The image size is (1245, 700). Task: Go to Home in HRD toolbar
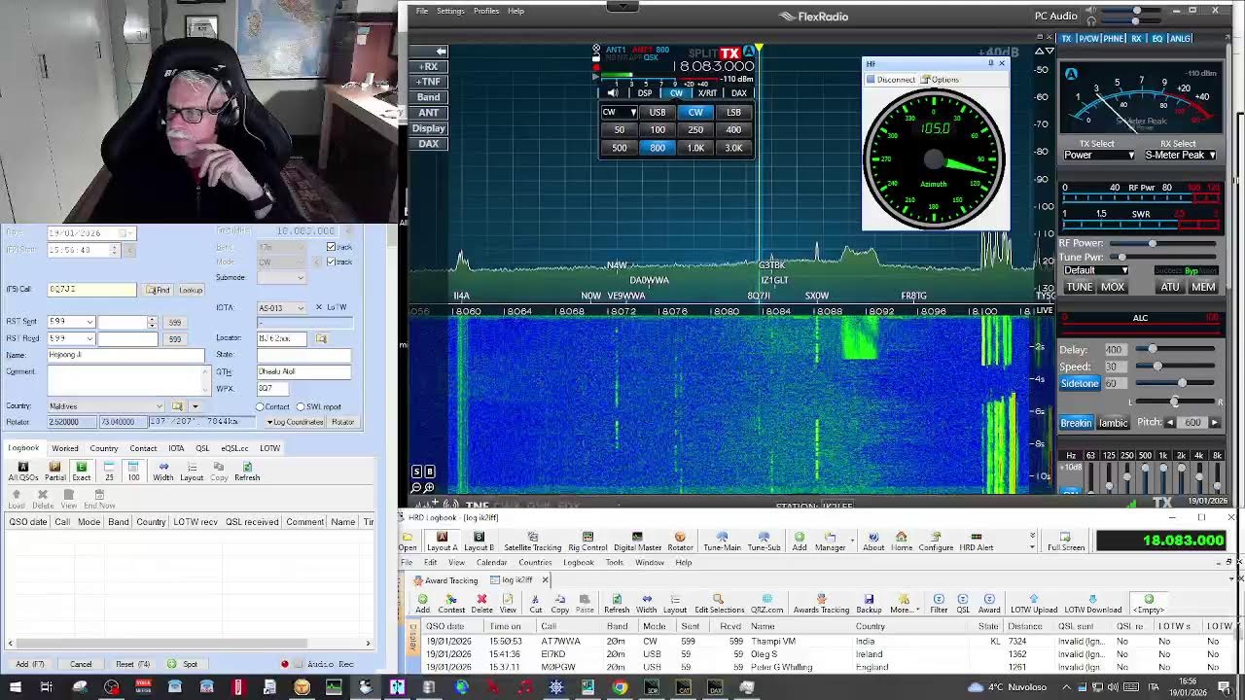(902, 541)
